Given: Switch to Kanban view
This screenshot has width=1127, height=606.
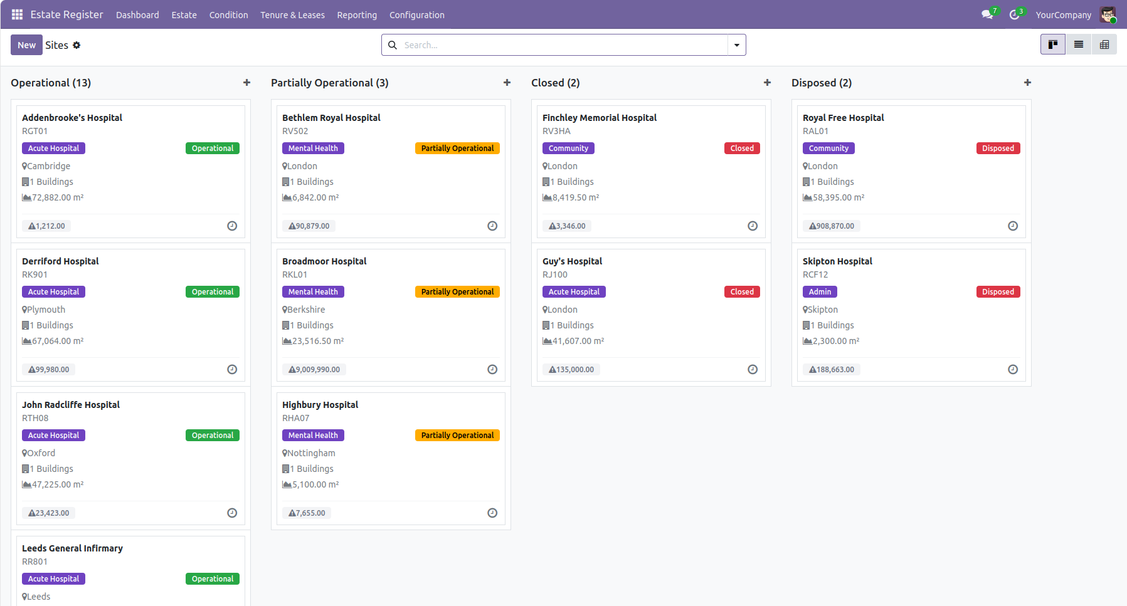Looking at the screenshot, I should [x=1053, y=44].
